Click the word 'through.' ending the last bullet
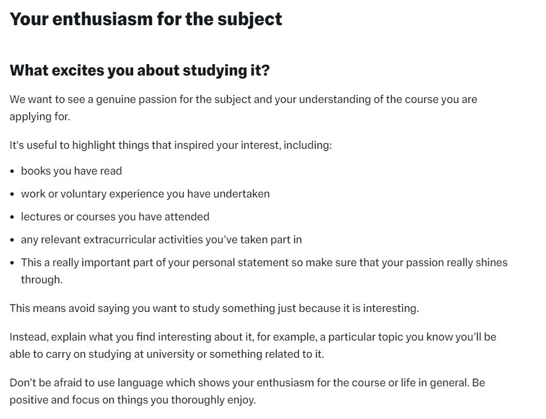 (42, 280)
